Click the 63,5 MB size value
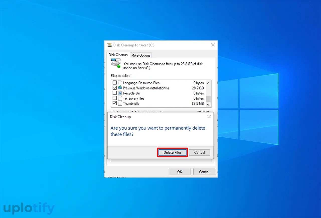This screenshot has width=321, height=218. click(198, 103)
